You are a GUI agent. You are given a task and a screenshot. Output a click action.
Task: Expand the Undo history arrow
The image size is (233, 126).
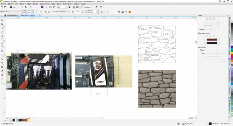(x=33, y=7)
